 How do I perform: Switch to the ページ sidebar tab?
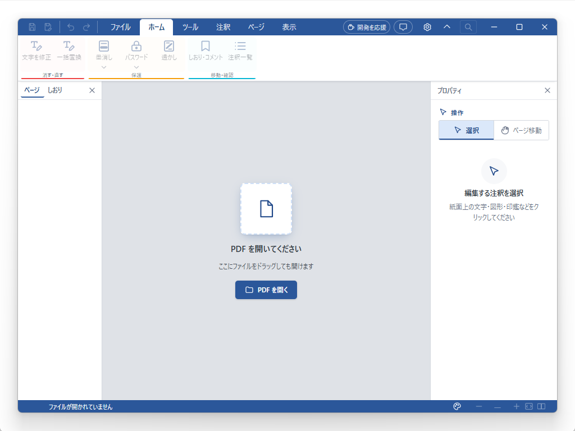coord(32,90)
